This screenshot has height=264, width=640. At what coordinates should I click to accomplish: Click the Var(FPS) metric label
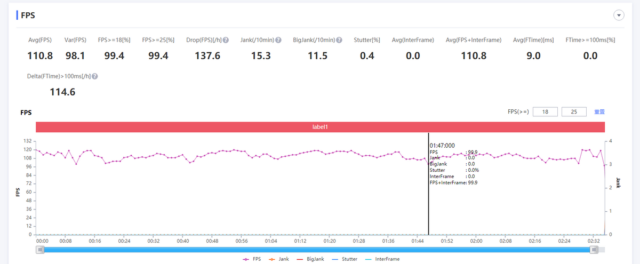[x=76, y=40]
